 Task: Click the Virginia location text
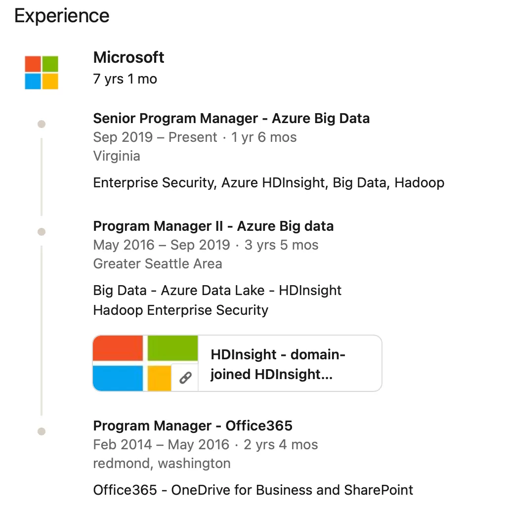pyautogui.click(x=117, y=156)
